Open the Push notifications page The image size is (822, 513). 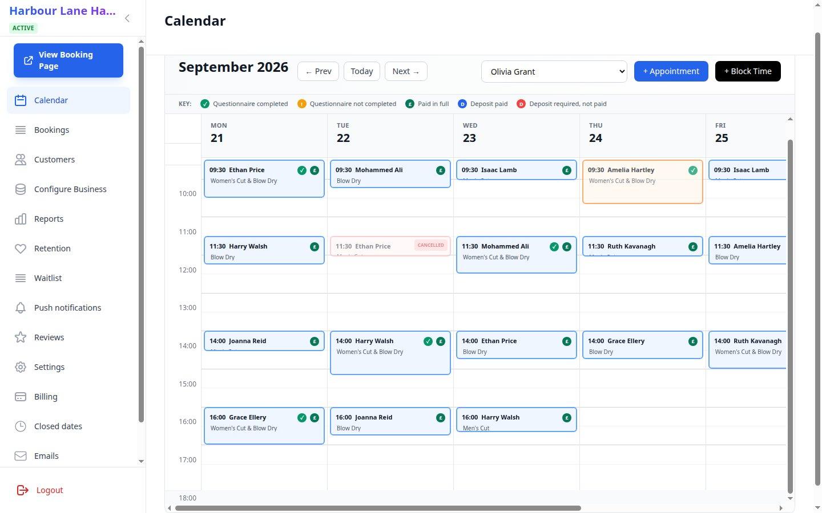coord(68,308)
